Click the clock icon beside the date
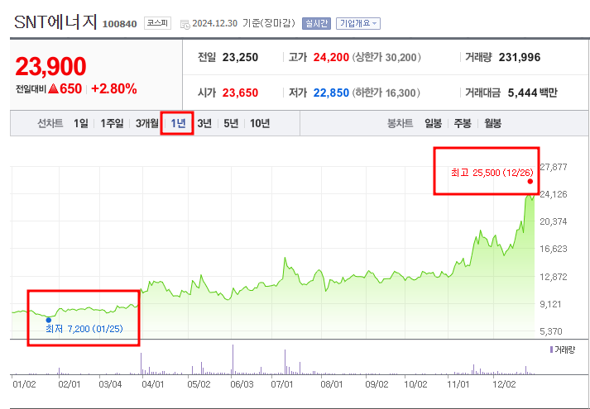Viewport: 590px width, 409px height. [x=185, y=25]
